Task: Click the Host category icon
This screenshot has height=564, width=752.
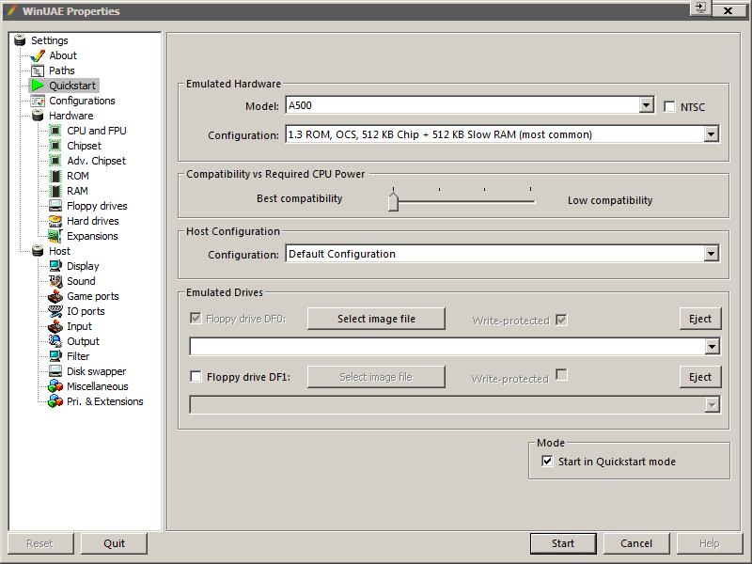Action: (x=38, y=251)
